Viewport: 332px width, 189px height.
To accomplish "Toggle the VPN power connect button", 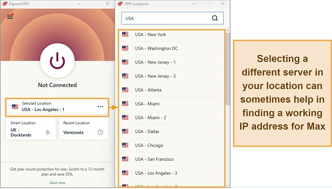I will 57,61.
